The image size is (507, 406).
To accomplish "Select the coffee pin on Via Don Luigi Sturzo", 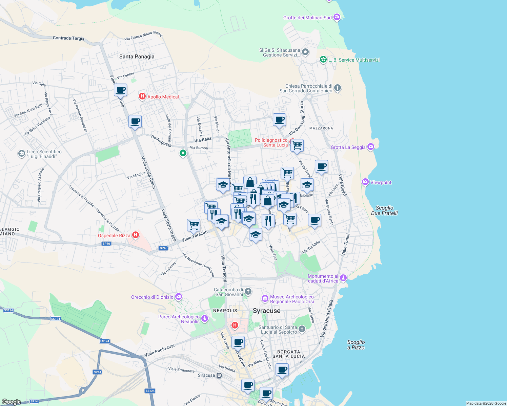I will [279, 119].
